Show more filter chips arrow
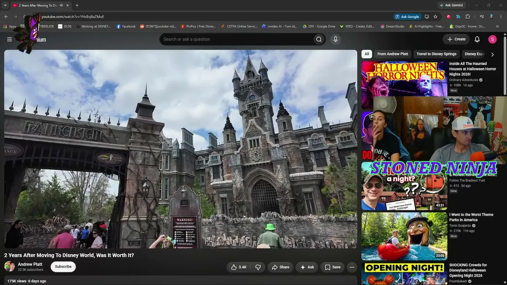The height and width of the screenshot is (285, 507). pos(492,54)
